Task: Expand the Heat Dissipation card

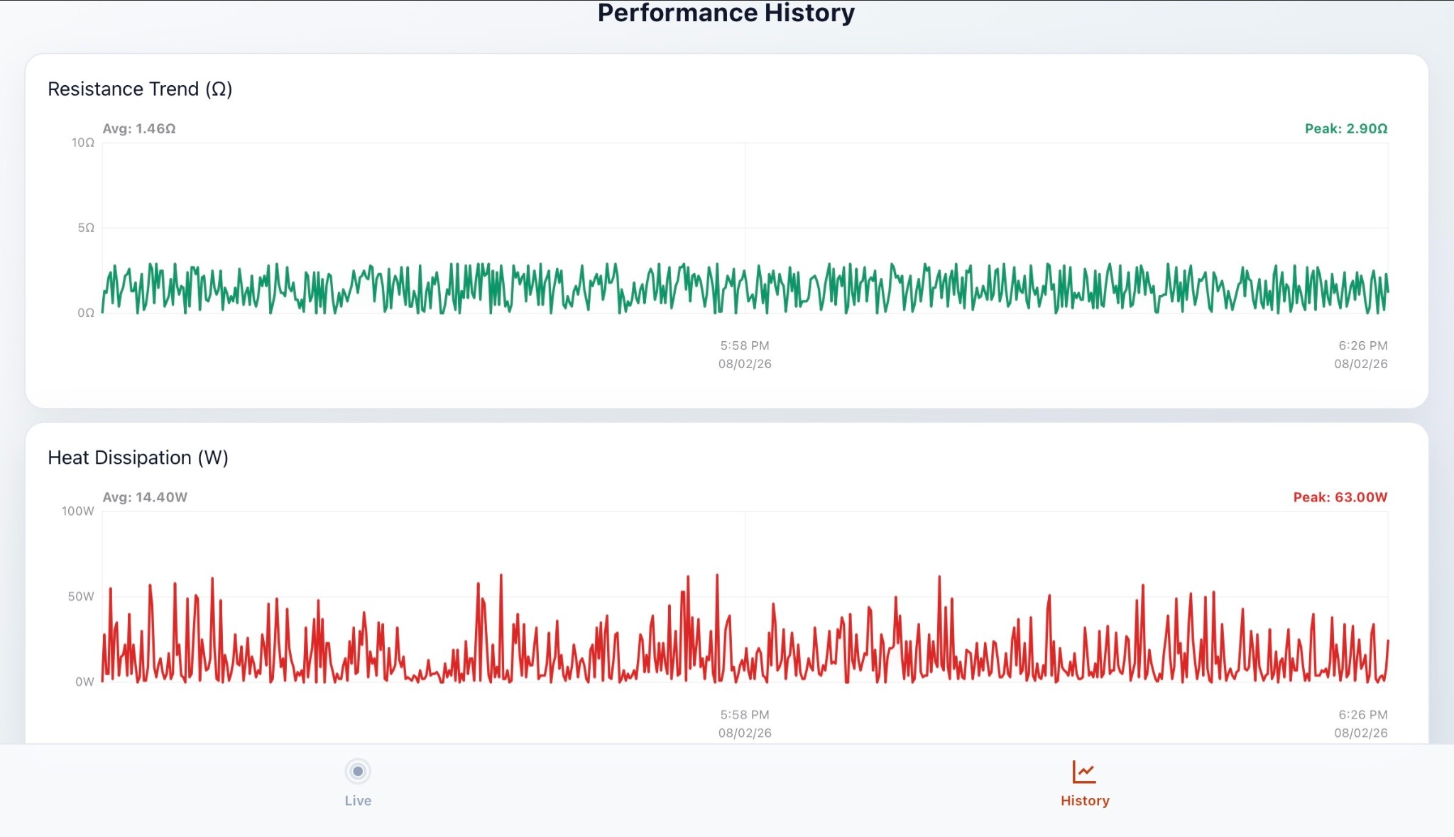Action: [x=138, y=458]
